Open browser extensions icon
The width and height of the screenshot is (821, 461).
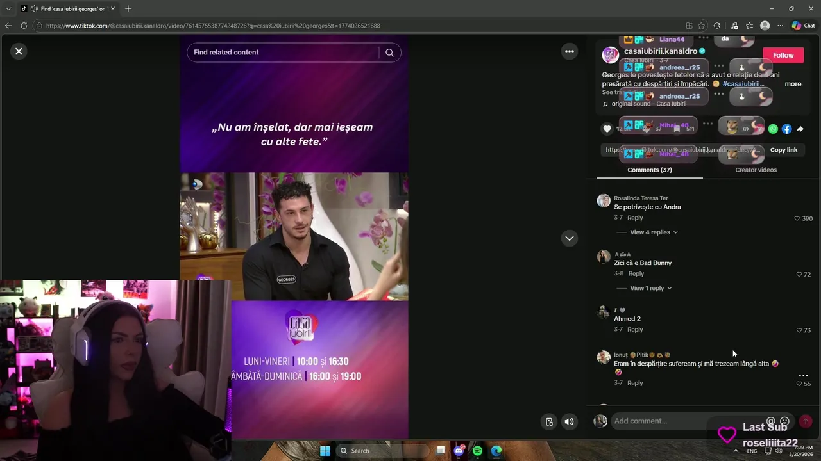(x=717, y=26)
